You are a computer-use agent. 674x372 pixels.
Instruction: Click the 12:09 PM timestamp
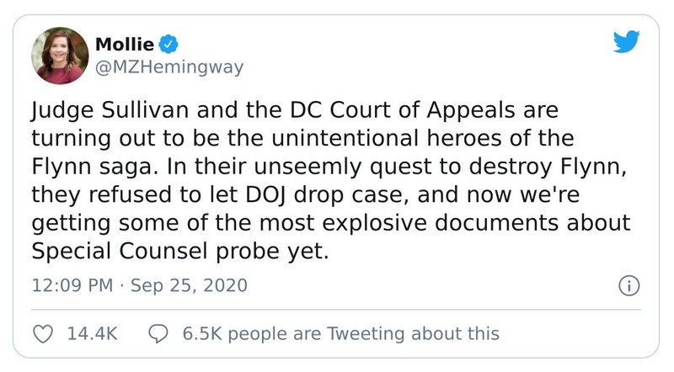coord(72,285)
